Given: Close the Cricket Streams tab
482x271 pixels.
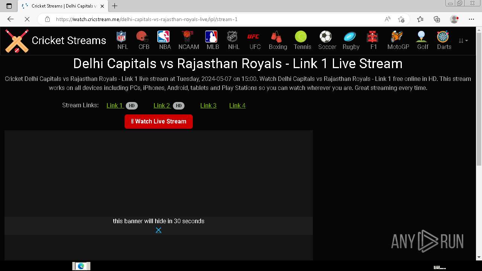Looking at the screenshot, I should point(102,6).
